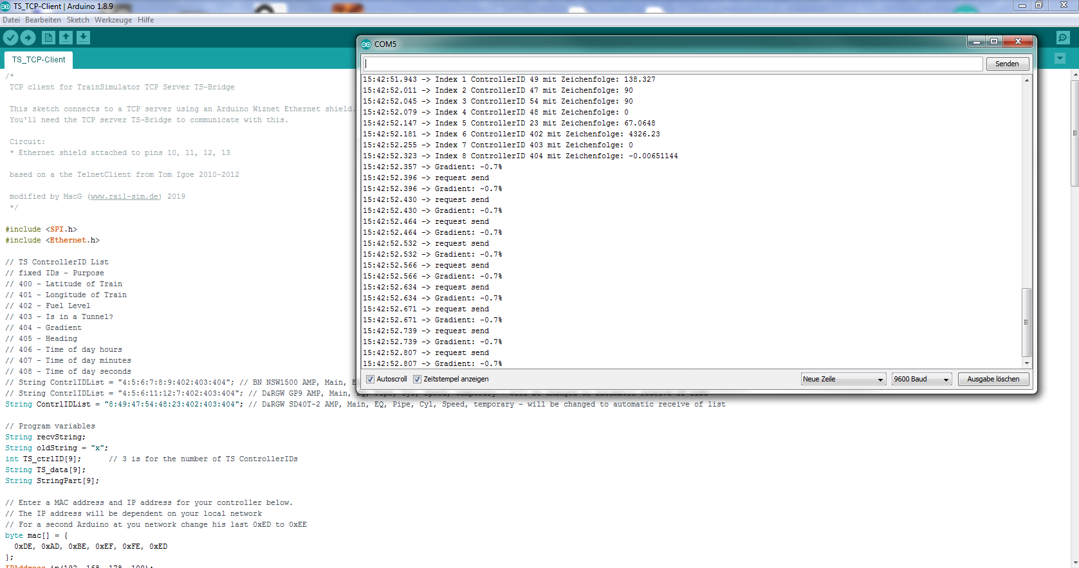The image size is (1079, 568).
Task: Click the 'TCP client for TrainSimulator' comment line
Action: 122,87
